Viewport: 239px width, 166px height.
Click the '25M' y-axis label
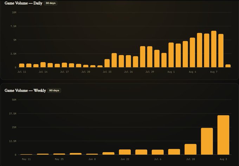(x=14, y=127)
